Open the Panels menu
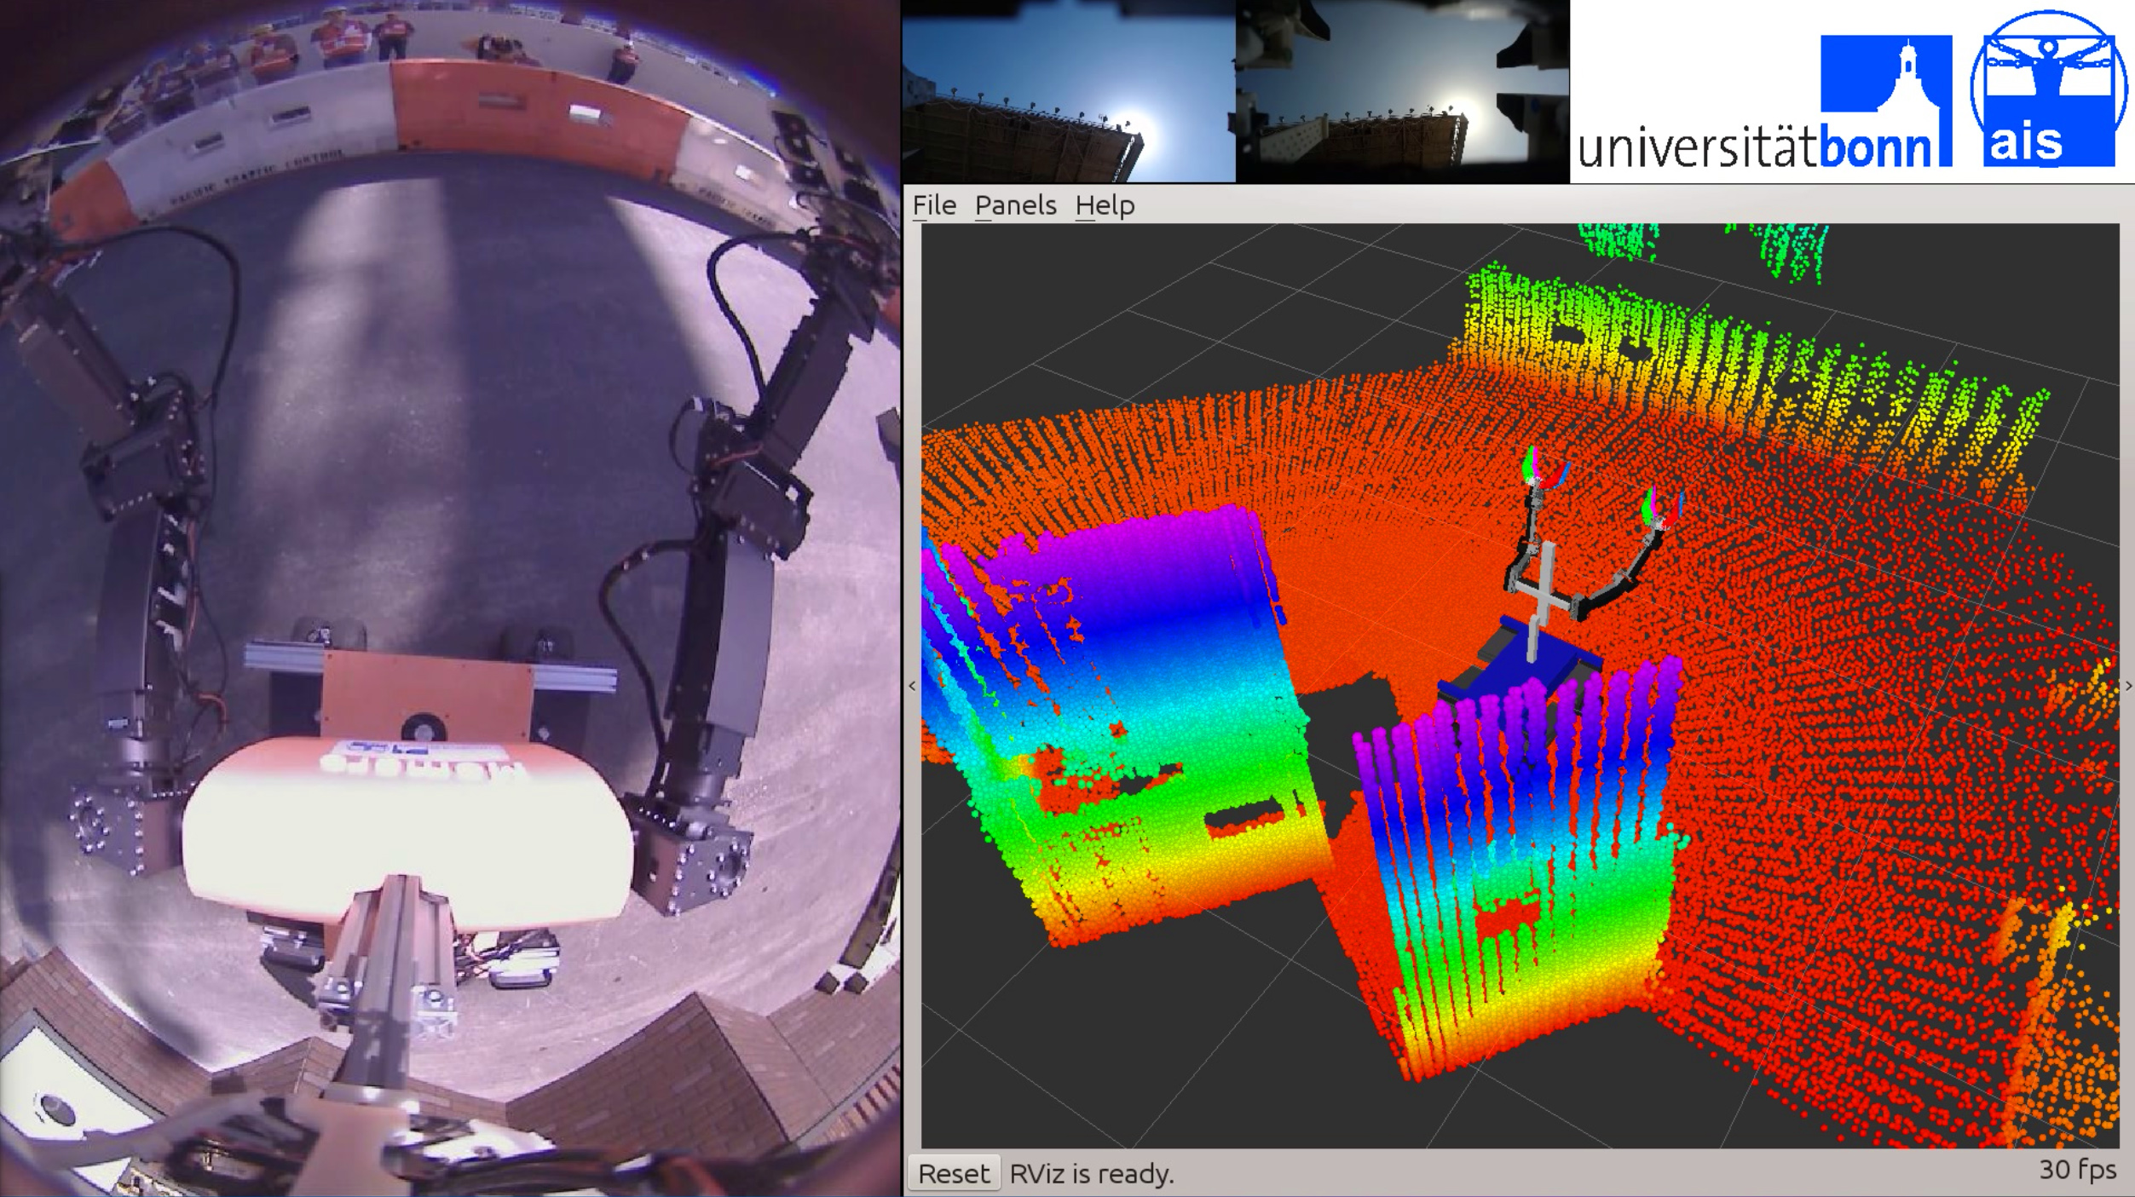 [1015, 205]
